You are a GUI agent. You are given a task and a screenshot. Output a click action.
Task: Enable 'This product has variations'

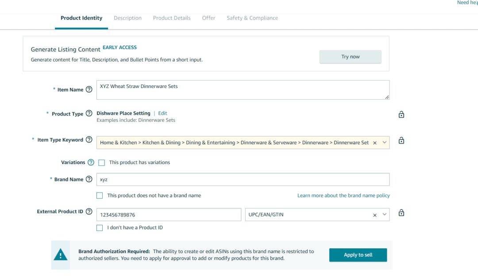coord(101,162)
